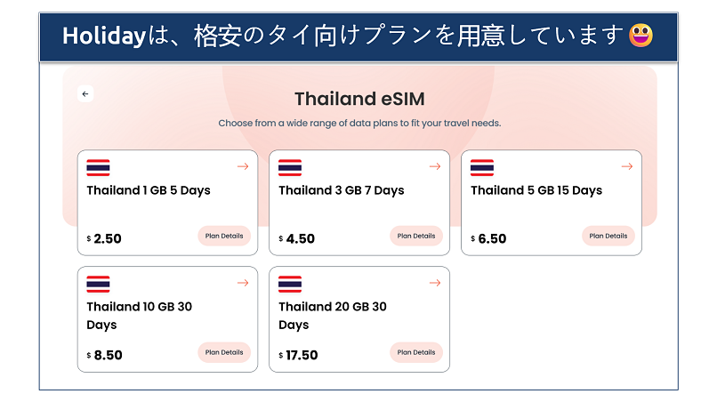The height and width of the screenshot is (402, 717).
Task: Click arrow on Thailand 3 GB 7 Days card
Action: 435,166
